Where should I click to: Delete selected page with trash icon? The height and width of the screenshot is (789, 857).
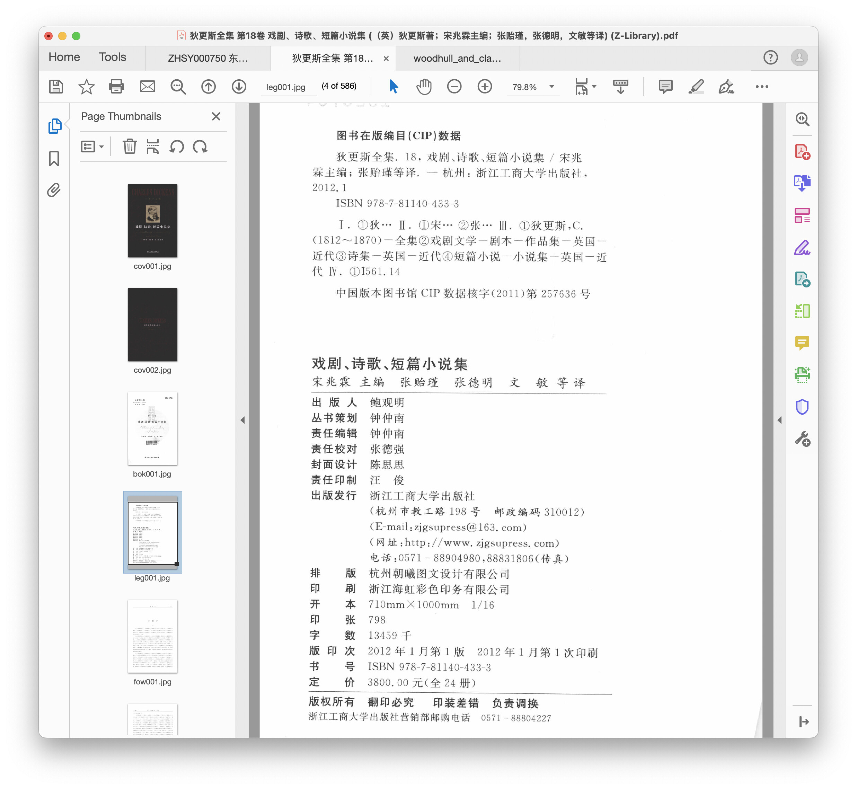[130, 147]
